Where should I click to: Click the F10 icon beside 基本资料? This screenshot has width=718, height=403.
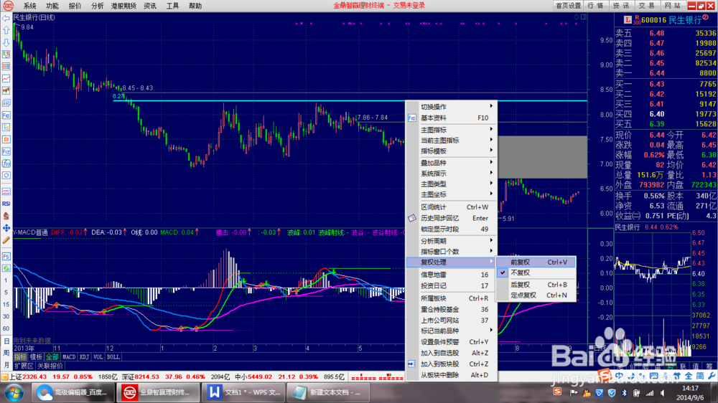click(x=411, y=118)
